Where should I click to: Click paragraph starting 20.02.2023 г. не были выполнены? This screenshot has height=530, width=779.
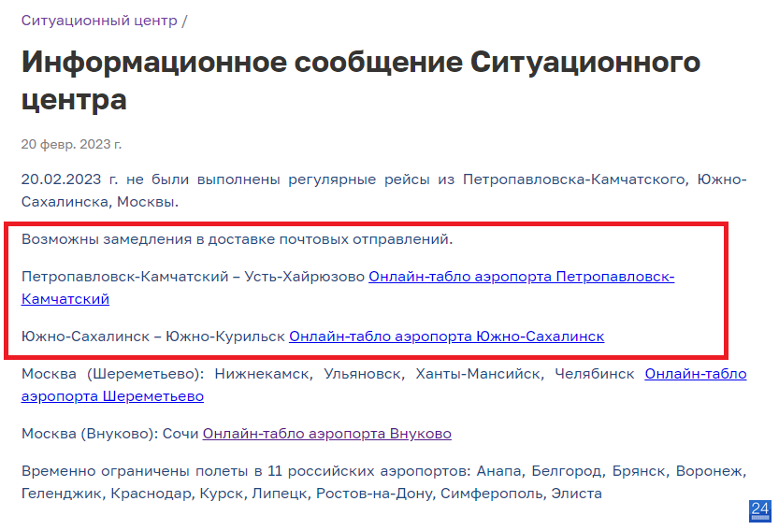(x=383, y=191)
